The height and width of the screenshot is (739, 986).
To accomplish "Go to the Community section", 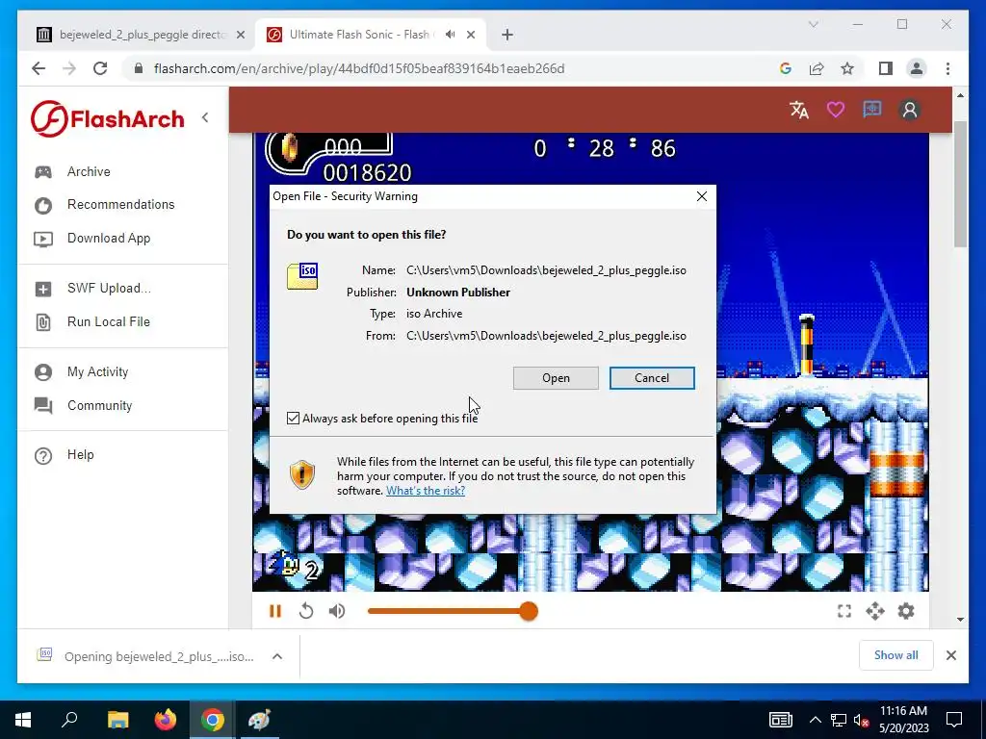I will point(100,405).
